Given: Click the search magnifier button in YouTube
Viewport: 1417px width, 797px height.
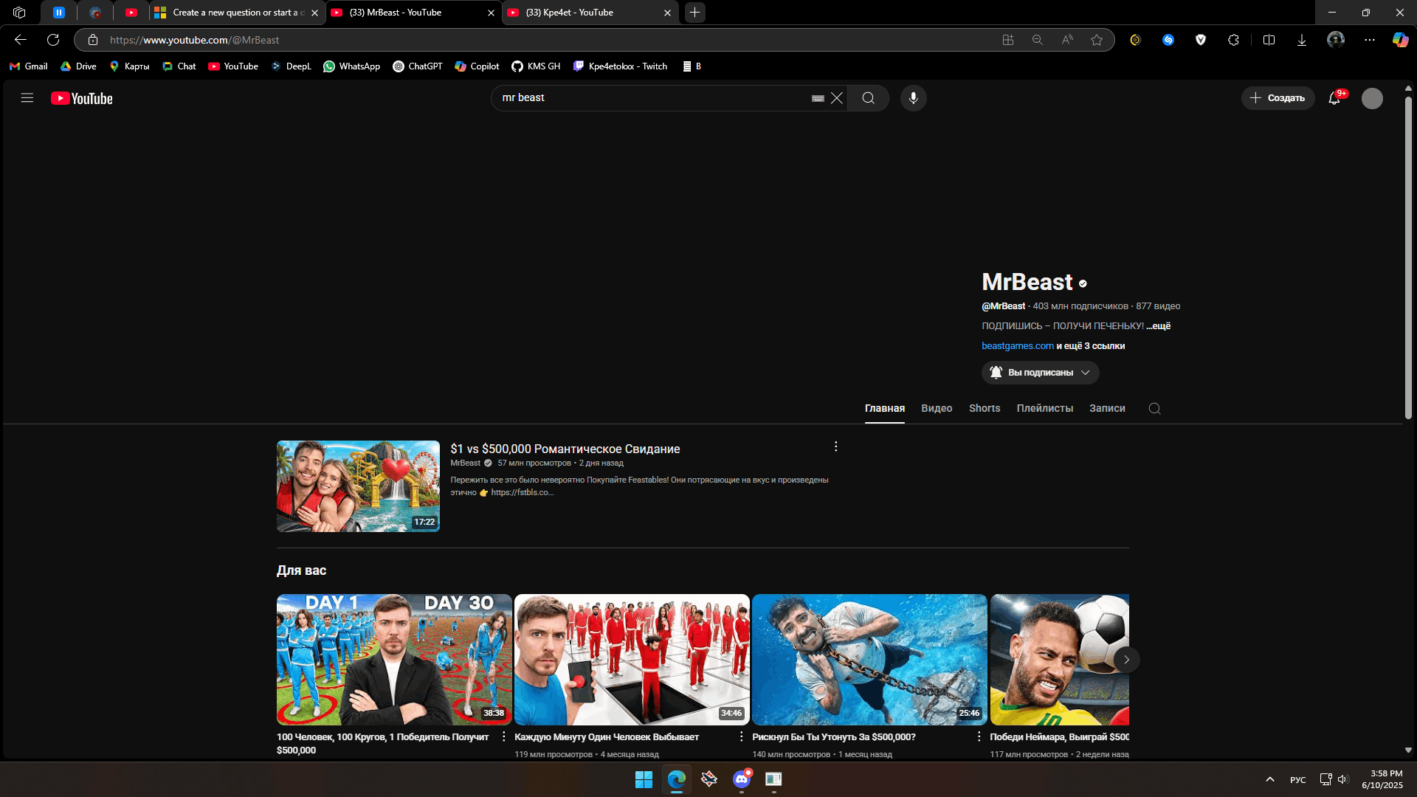Looking at the screenshot, I should [868, 98].
